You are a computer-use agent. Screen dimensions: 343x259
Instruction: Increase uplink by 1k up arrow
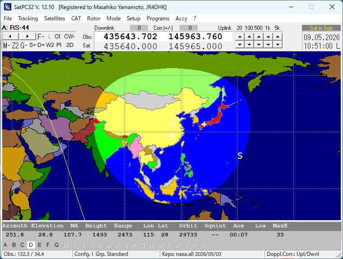[268, 37]
